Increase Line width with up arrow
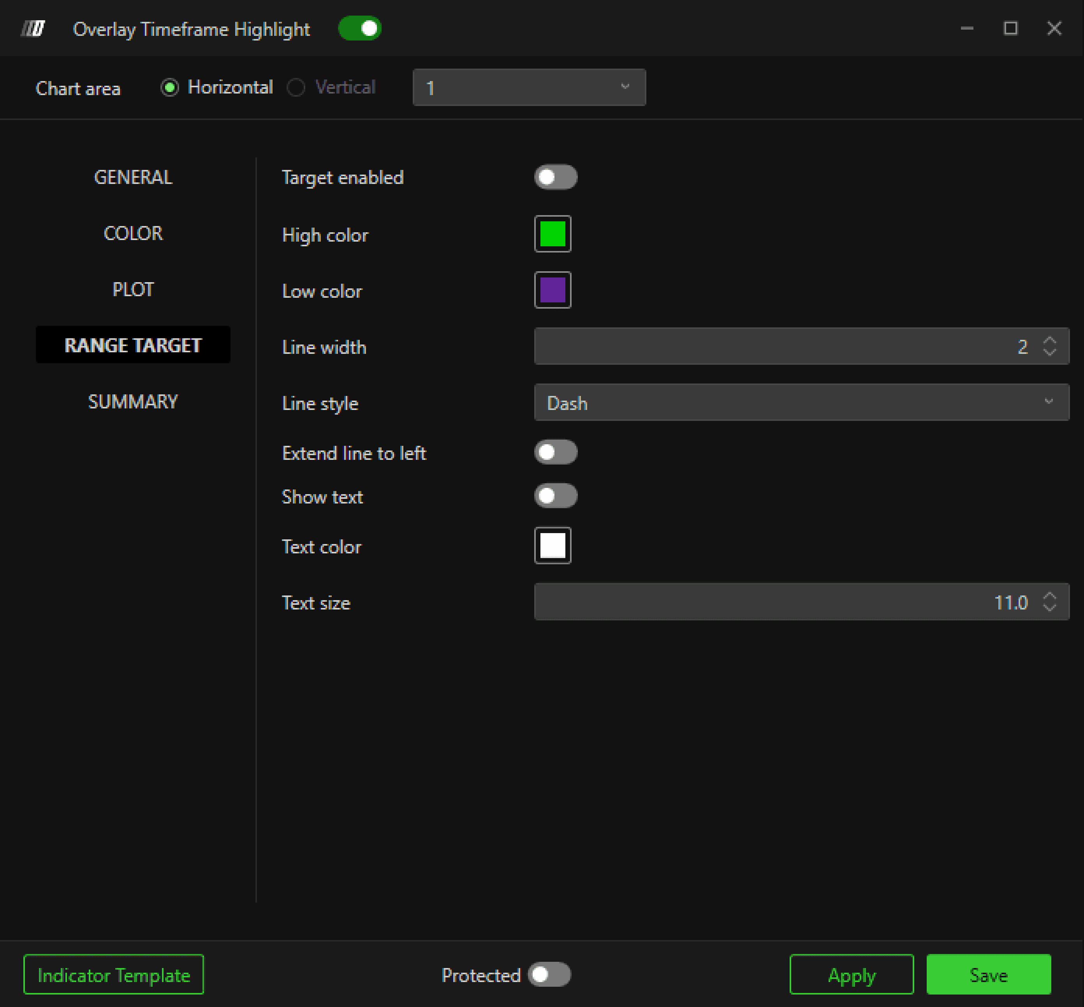This screenshot has width=1084, height=1007. point(1049,340)
